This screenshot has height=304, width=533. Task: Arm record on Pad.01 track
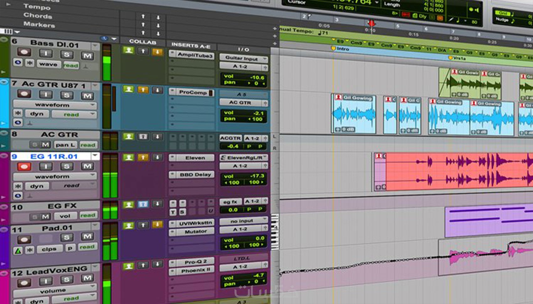(24, 240)
